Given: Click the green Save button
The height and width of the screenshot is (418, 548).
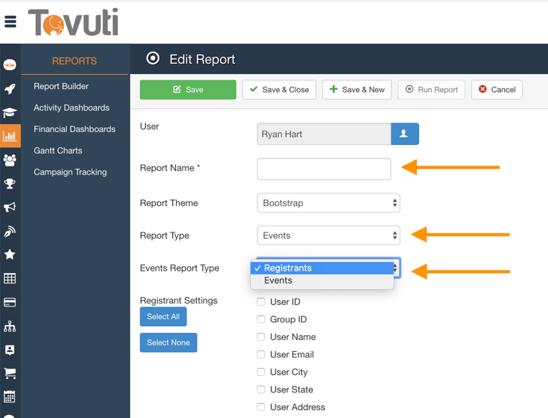Looking at the screenshot, I should (x=188, y=90).
